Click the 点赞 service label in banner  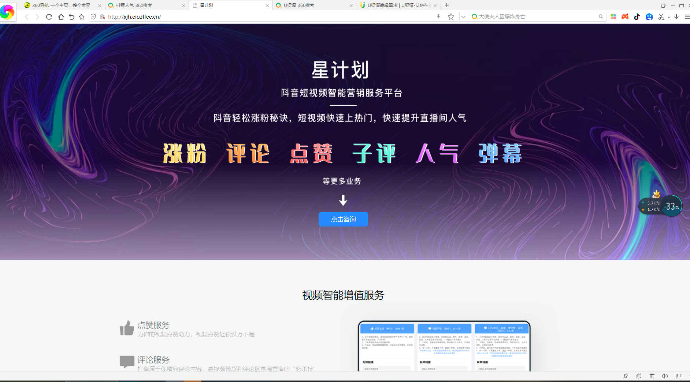(311, 153)
